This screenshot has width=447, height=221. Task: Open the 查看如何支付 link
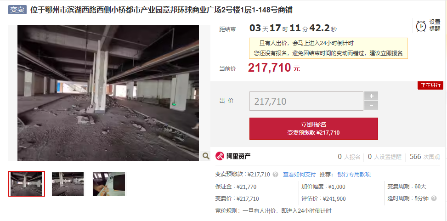300,174
